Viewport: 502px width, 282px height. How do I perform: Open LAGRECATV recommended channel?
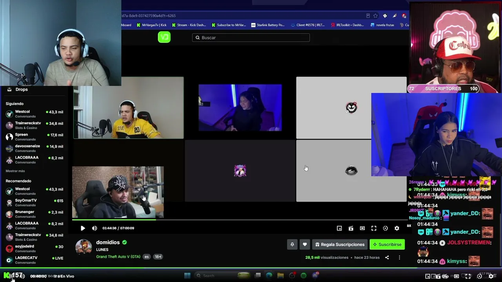point(35,260)
